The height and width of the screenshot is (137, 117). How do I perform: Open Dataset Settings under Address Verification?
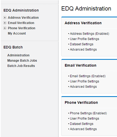(82, 44)
